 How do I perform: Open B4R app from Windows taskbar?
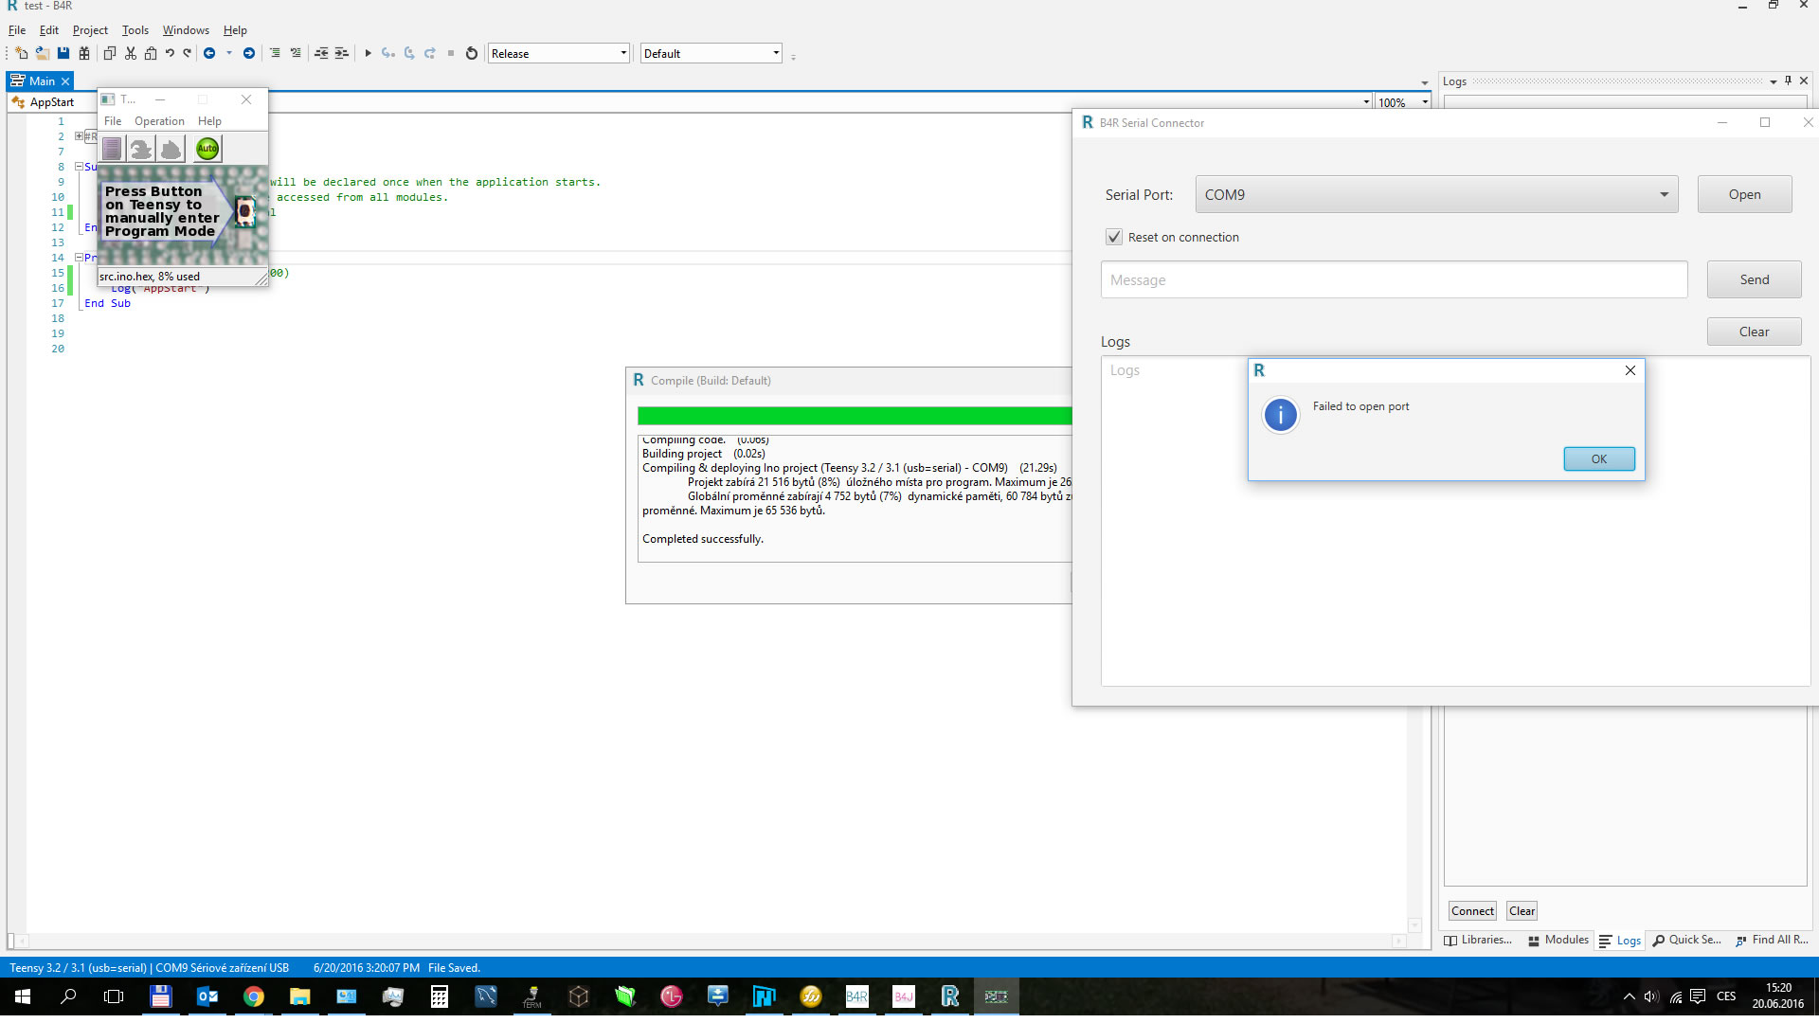click(x=856, y=996)
